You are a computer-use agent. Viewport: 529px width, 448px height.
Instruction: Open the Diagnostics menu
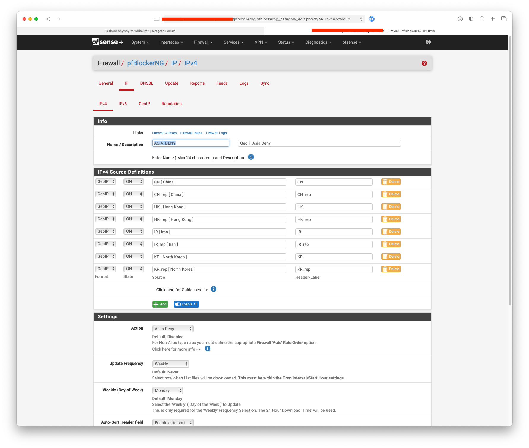(x=318, y=42)
